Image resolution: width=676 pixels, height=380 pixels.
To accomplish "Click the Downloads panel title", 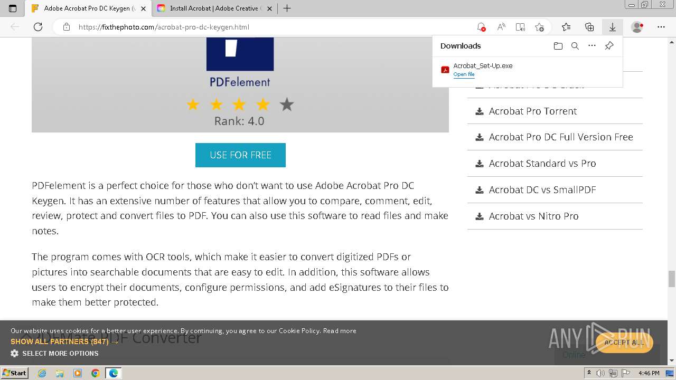I will click(x=461, y=46).
